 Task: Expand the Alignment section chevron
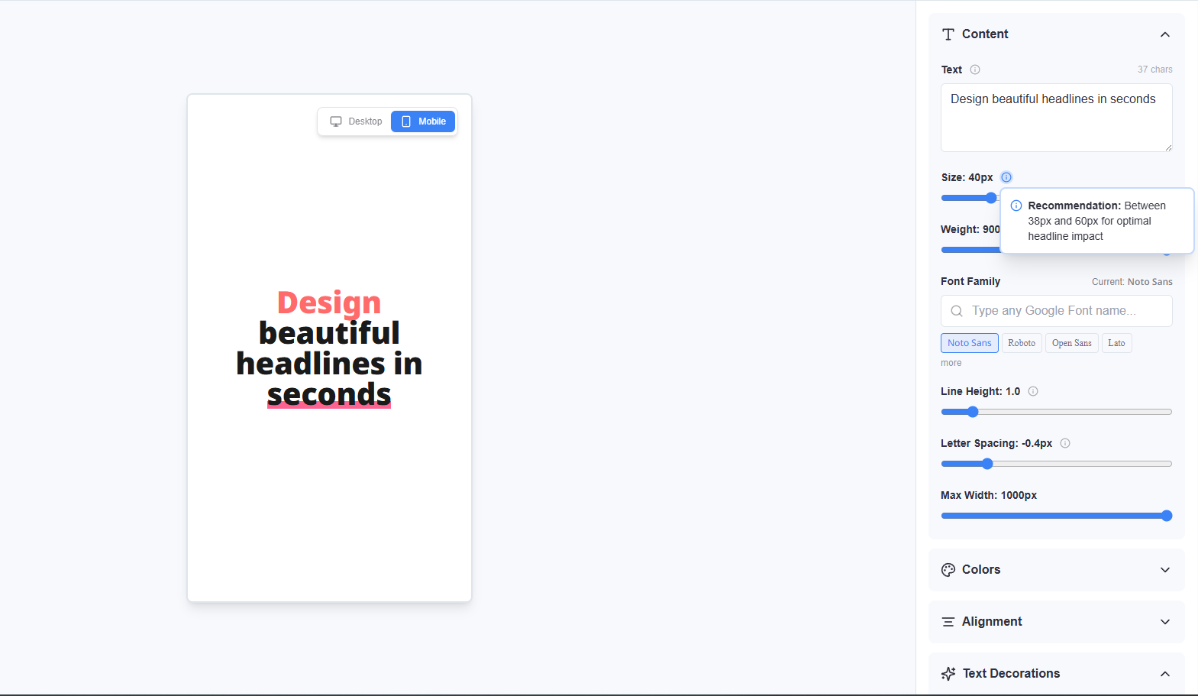1165,622
